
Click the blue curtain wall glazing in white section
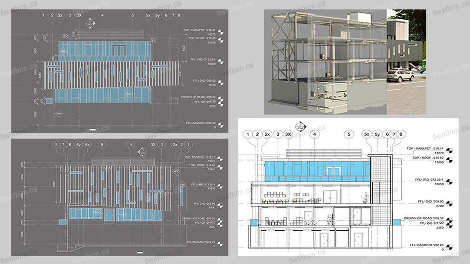click(317, 171)
